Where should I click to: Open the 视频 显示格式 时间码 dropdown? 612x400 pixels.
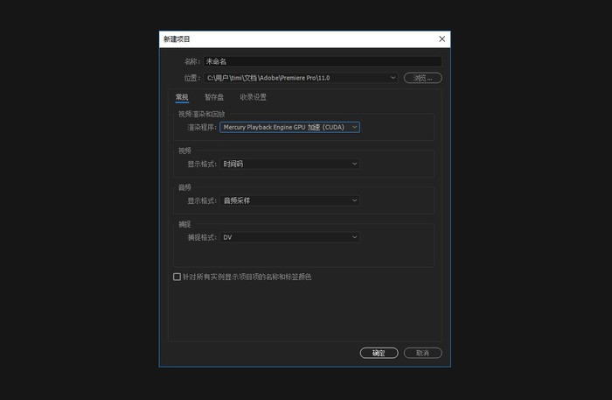pyautogui.click(x=289, y=164)
